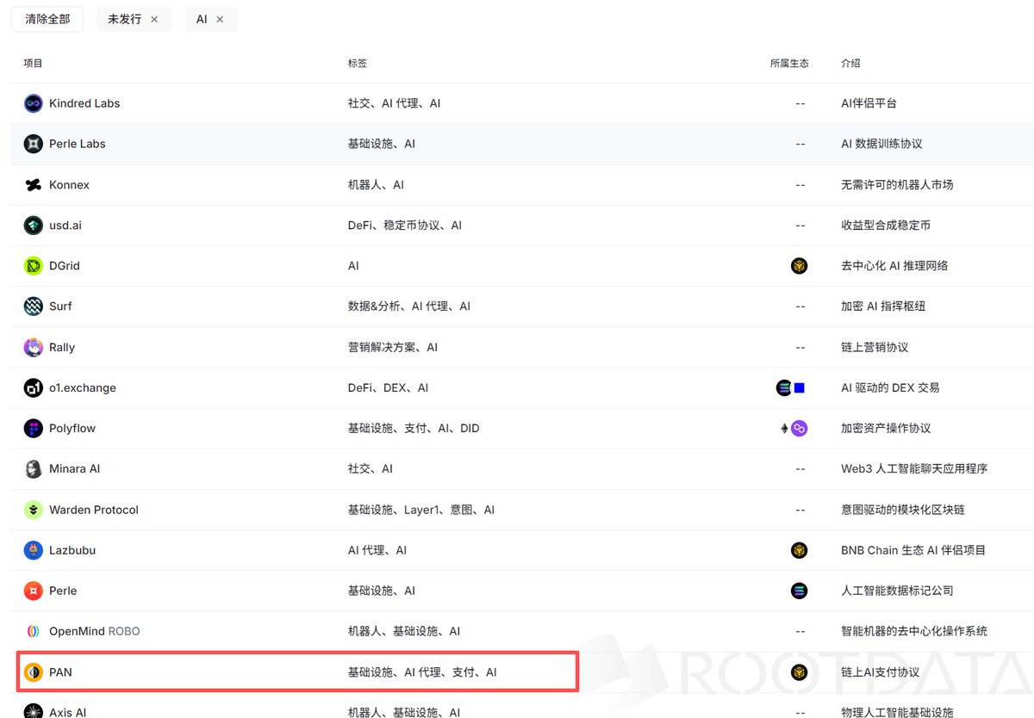
Task: Click the tags 营销解决方案、AI
Action: coord(393,347)
